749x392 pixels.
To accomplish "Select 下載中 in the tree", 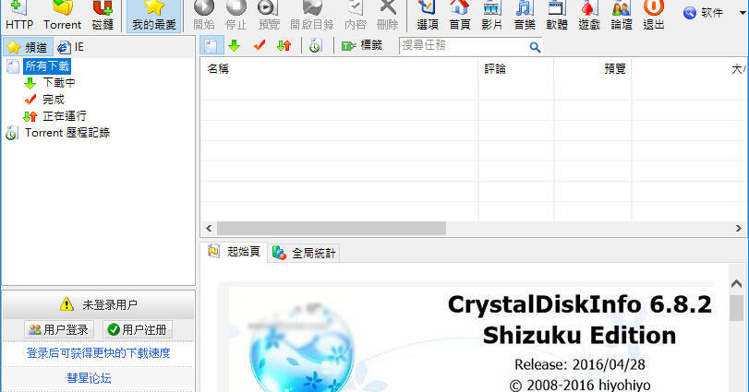I will [x=59, y=82].
